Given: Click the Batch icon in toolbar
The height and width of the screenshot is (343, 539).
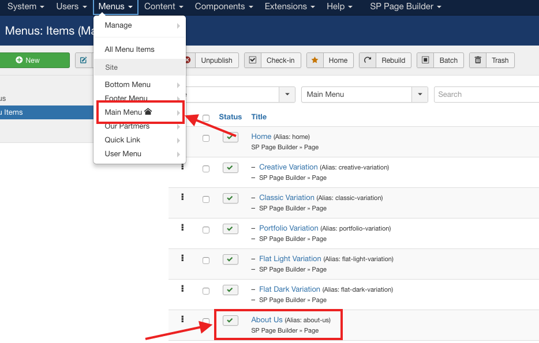Looking at the screenshot, I should point(425,61).
